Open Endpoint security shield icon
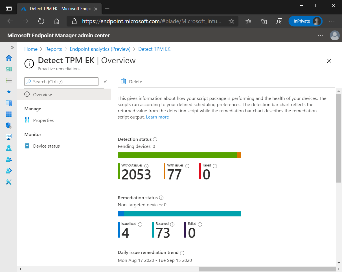The image size is (342, 272). tap(9, 126)
